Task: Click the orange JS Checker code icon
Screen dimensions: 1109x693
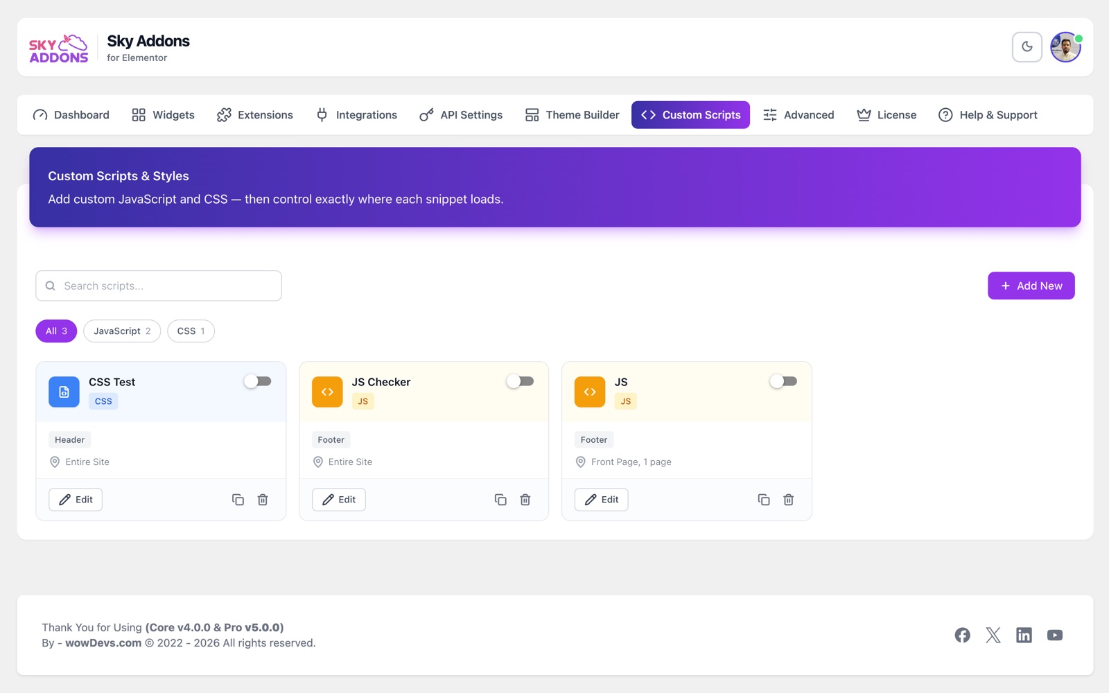Action: click(x=327, y=392)
